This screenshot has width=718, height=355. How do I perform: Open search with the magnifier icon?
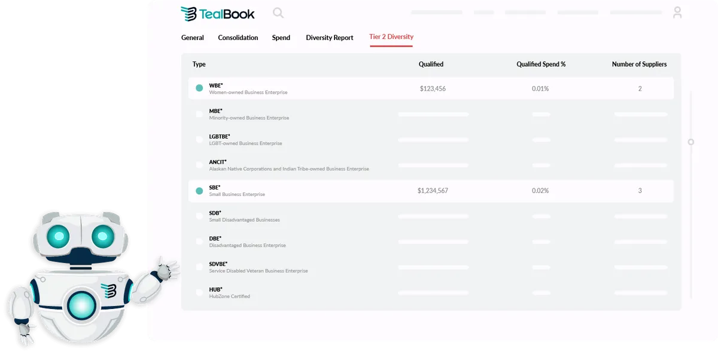(278, 13)
